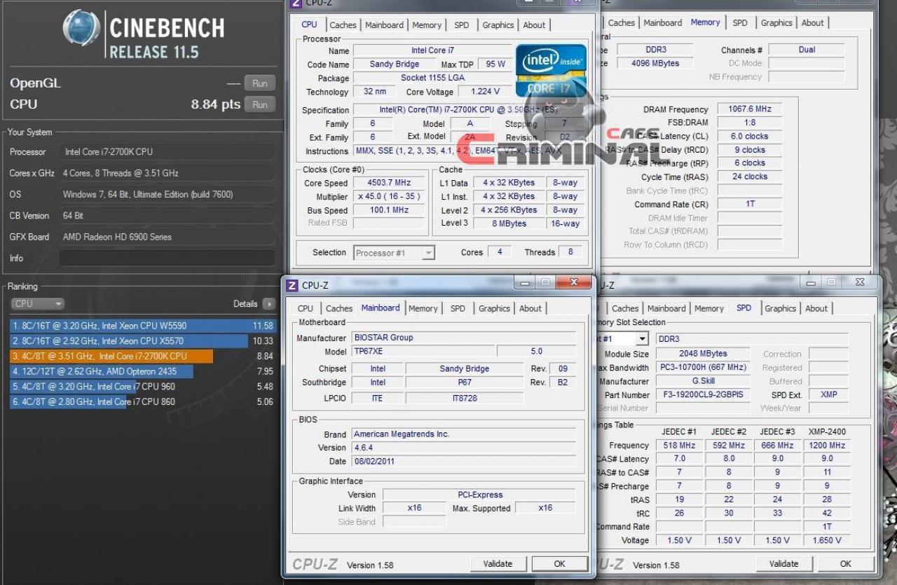Select highlighted i7-2700K ranking row
This screenshot has width=897, height=585.
tap(143, 356)
